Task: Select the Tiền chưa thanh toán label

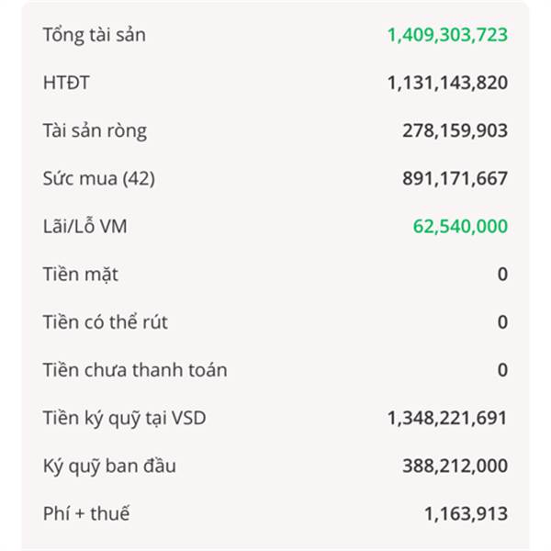Action: click(135, 370)
